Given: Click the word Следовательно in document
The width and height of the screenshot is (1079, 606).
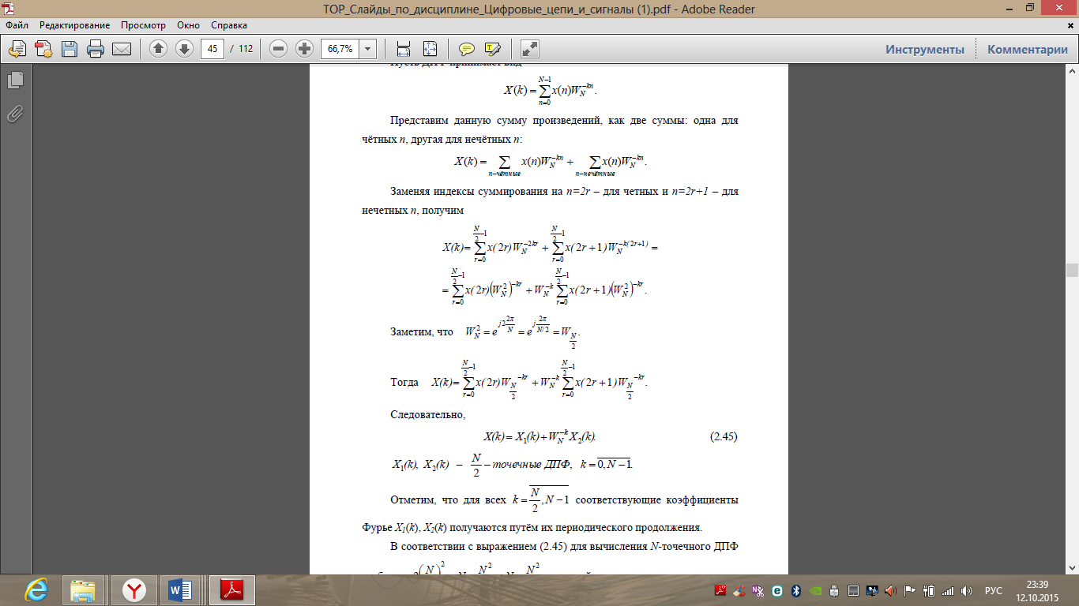Looking at the screenshot, I should point(428,414).
